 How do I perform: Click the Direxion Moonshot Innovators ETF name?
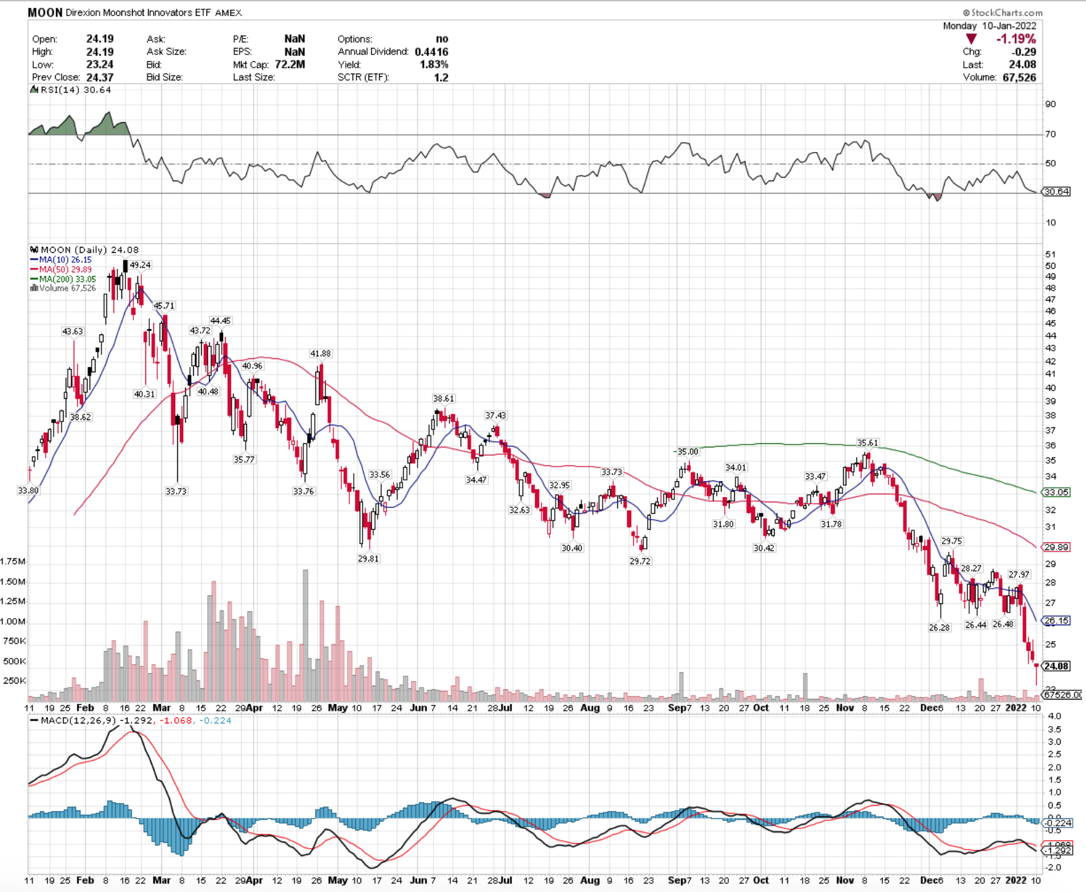point(139,13)
